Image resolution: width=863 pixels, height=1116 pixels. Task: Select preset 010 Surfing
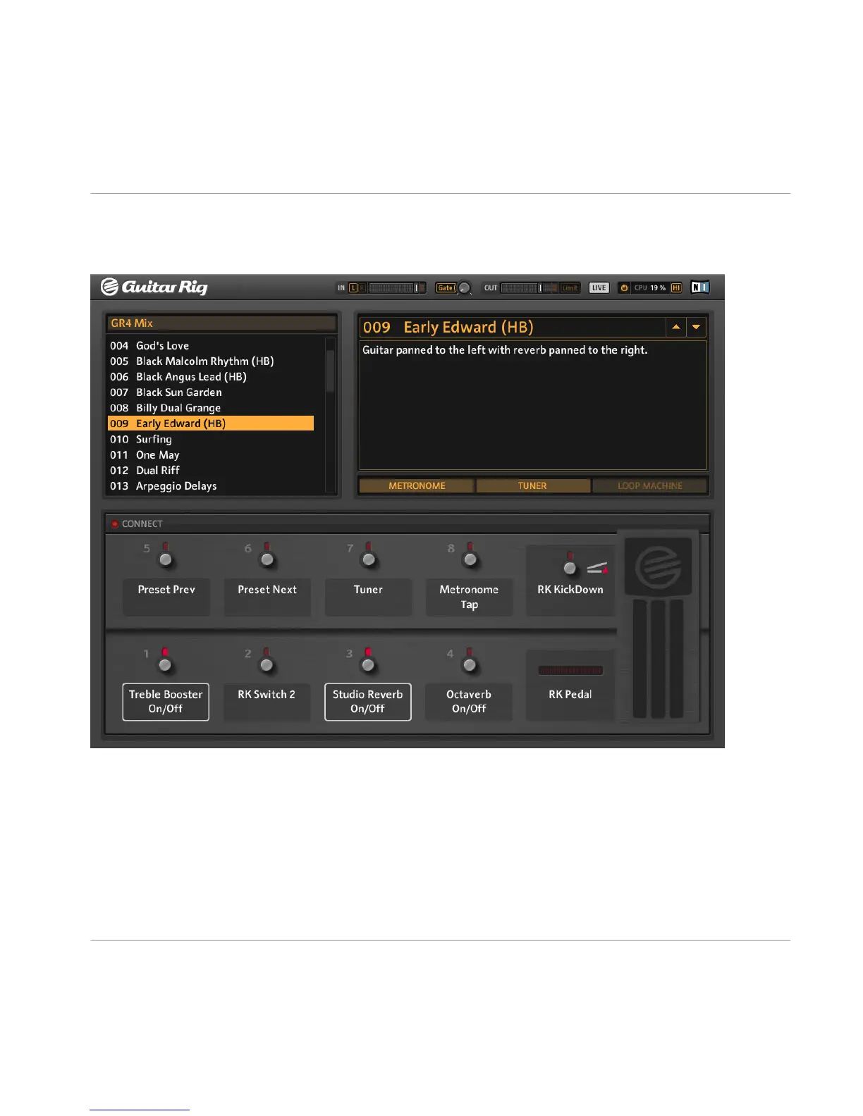pos(211,439)
